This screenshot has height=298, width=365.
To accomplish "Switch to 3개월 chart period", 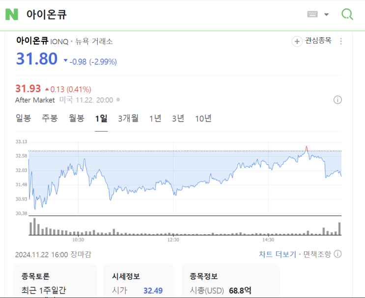I will 128,118.
